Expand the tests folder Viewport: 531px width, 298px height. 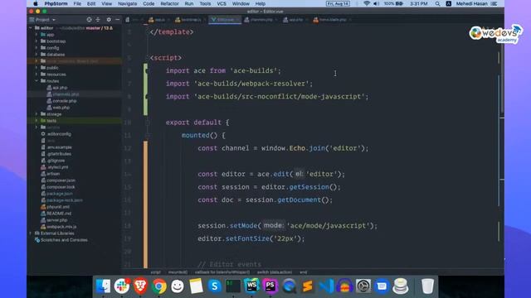(x=37, y=121)
